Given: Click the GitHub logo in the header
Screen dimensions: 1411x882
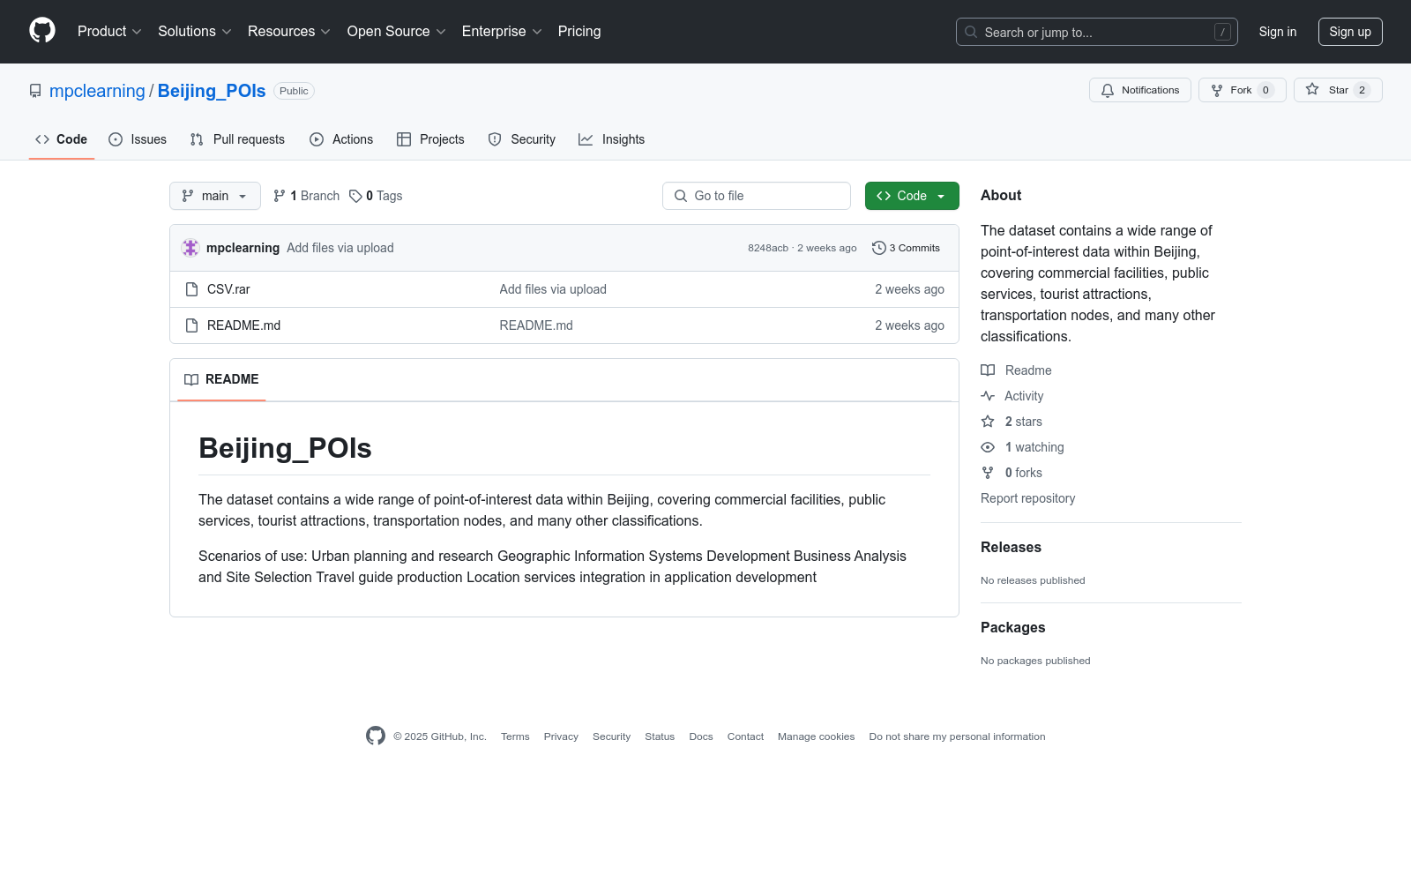Looking at the screenshot, I should click(42, 31).
